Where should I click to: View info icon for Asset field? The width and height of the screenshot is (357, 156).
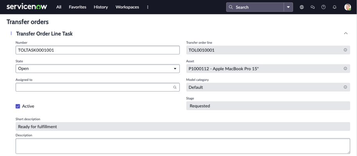click(x=345, y=68)
